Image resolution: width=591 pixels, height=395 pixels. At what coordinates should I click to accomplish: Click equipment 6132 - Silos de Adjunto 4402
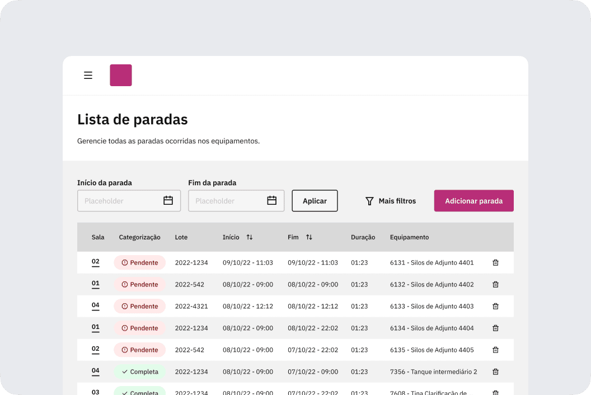tap(432, 285)
